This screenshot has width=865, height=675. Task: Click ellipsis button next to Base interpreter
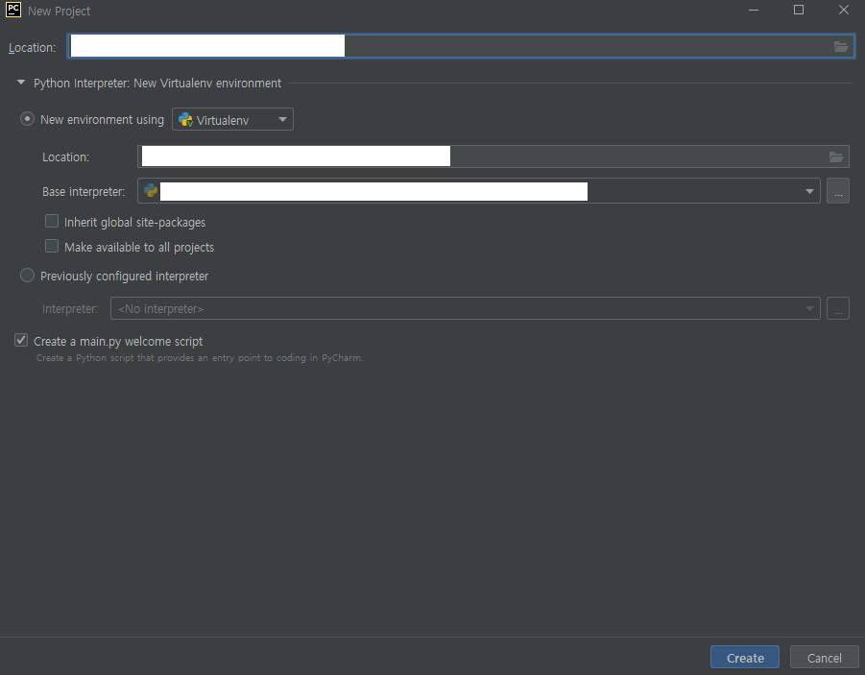838,191
